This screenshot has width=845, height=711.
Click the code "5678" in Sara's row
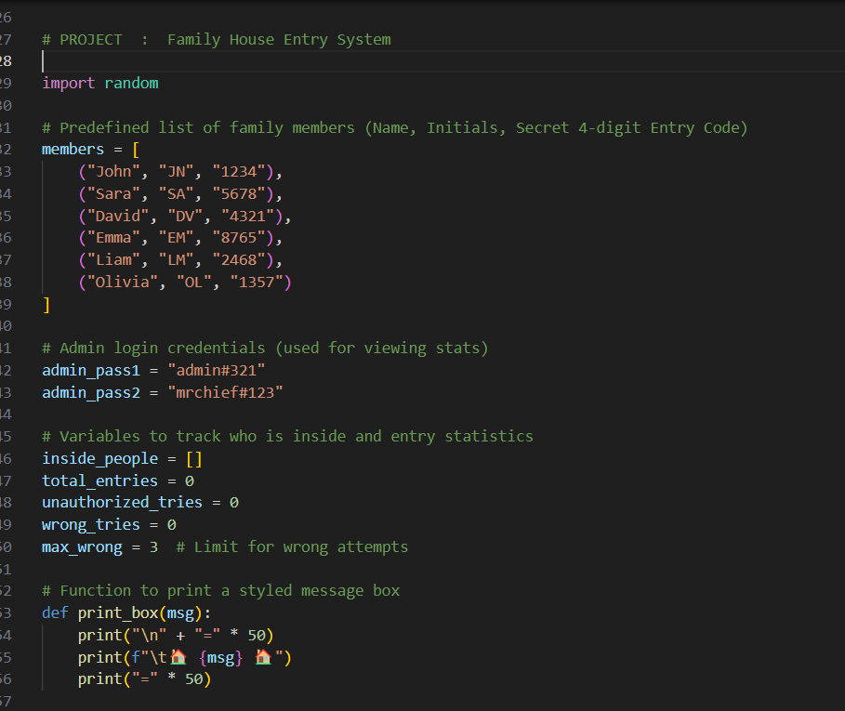coord(239,194)
